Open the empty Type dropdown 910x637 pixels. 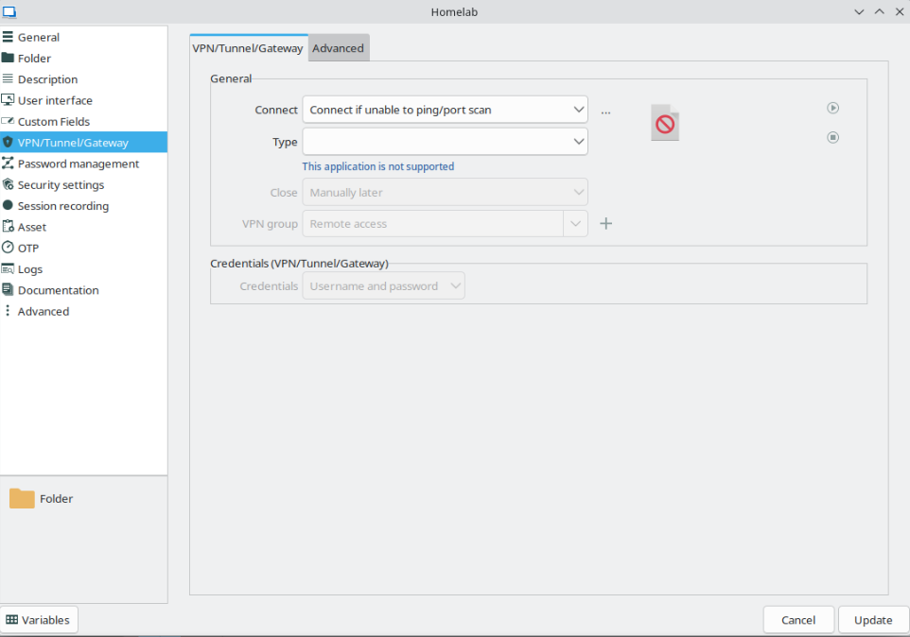pyautogui.click(x=446, y=142)
